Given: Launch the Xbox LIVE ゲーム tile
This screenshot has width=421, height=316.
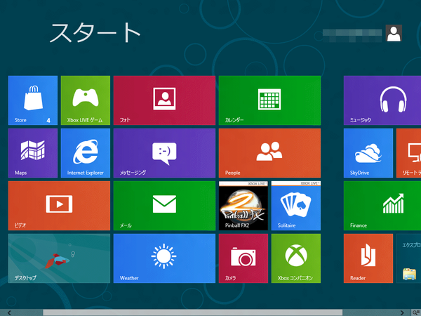Looking at the screenshot, I should [86, 100].
